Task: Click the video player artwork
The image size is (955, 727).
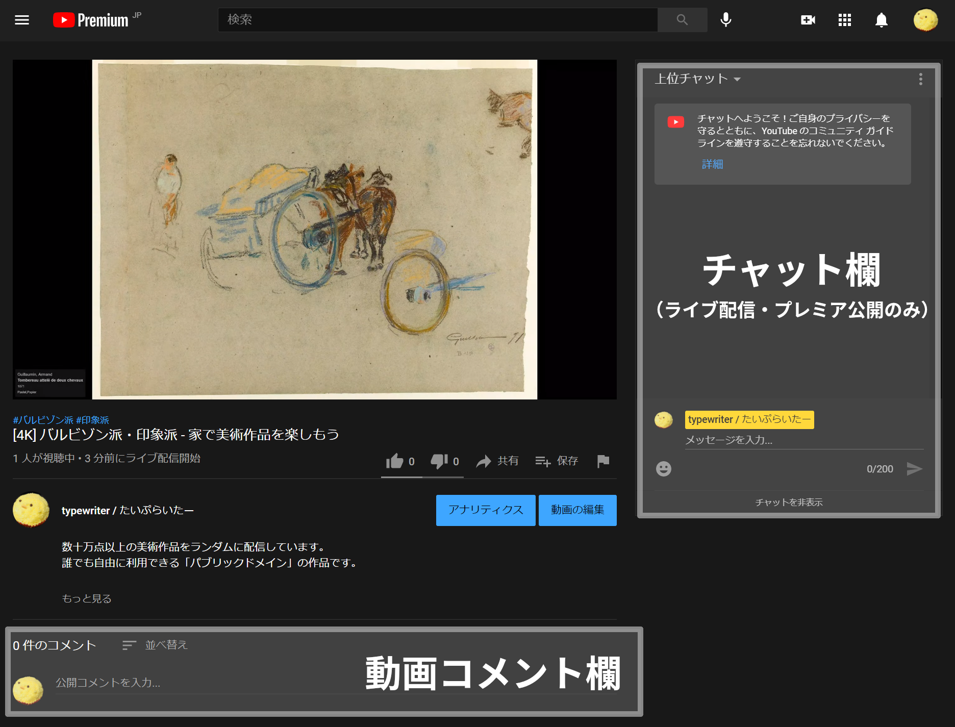Action: coord(315,230)
